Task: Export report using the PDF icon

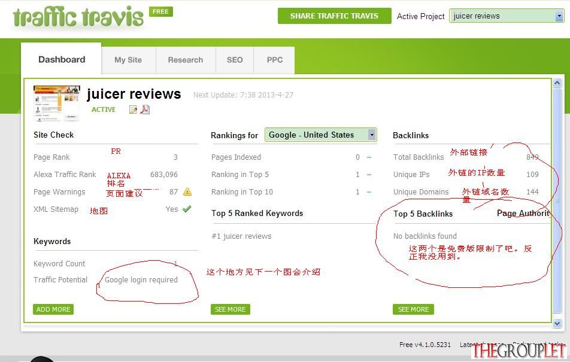Action: click(145, 109)
